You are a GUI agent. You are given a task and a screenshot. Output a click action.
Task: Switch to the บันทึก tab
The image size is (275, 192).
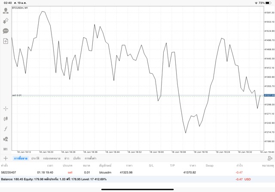(77, 158)
